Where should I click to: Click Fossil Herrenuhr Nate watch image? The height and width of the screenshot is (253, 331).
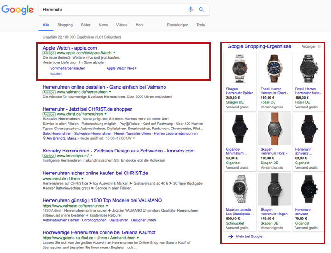click(x=308, y=69)
